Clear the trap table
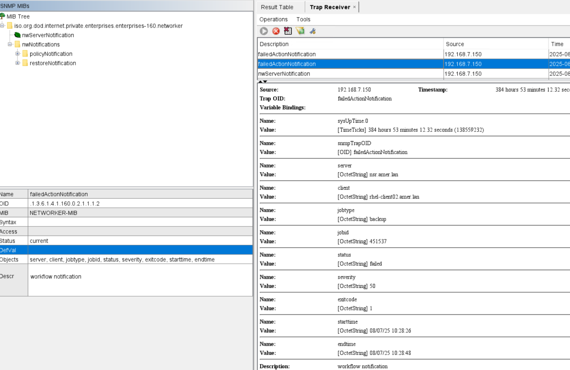Image resolution: width=570 pixels, height=370 pixels. click(x=288, y=31)
